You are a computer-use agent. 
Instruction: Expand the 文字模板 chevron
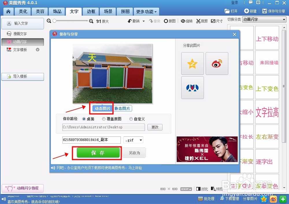(38, 50)
